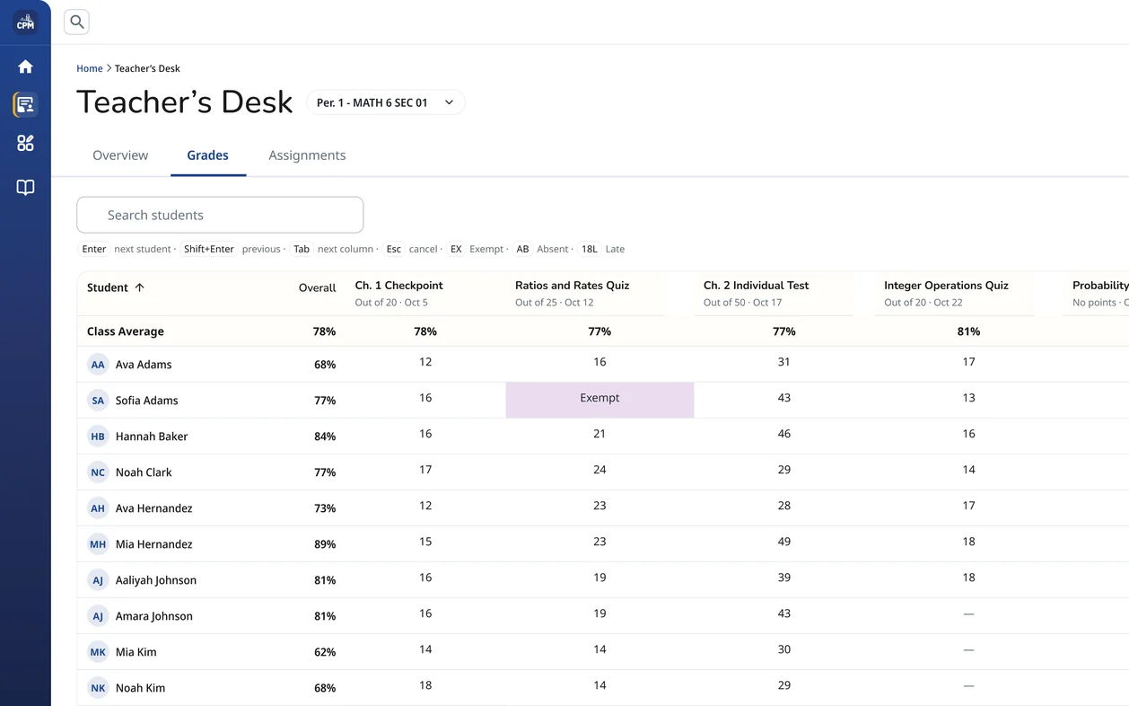Click Mia Hernandez's Ch. 2 Test score 49
This screenshot has width=1129, height=706.
[784, 542]
